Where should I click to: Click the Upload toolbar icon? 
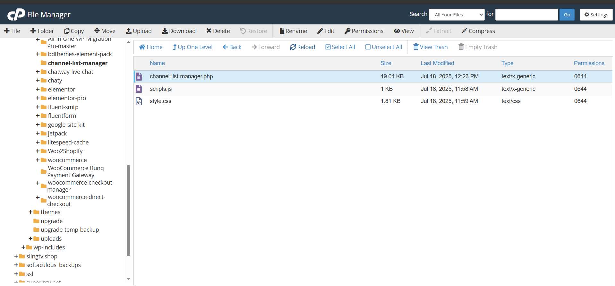[129, 31]
